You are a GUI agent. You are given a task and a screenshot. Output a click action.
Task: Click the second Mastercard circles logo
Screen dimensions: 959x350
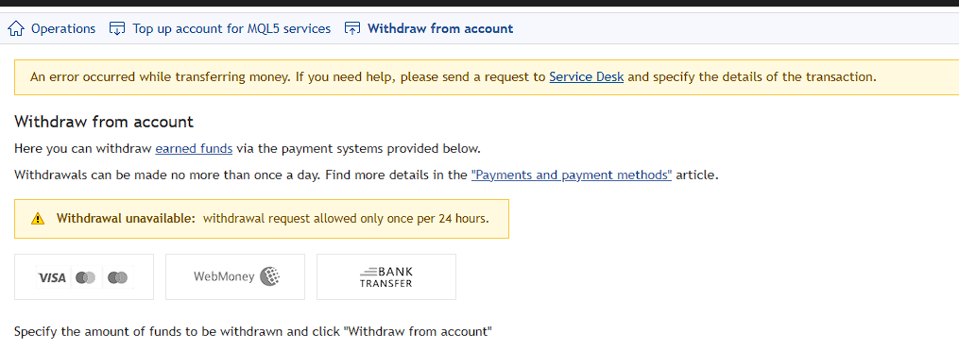click(117, 278)
